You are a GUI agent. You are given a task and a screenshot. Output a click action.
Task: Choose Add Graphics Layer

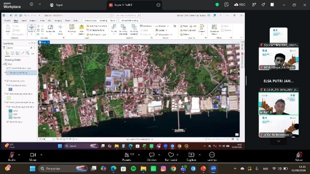click(x=96, y=34)
